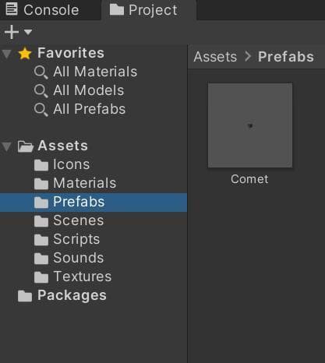
Task: Select the Scripts folder
Action: pyautogui.click(x=94, y=240)
